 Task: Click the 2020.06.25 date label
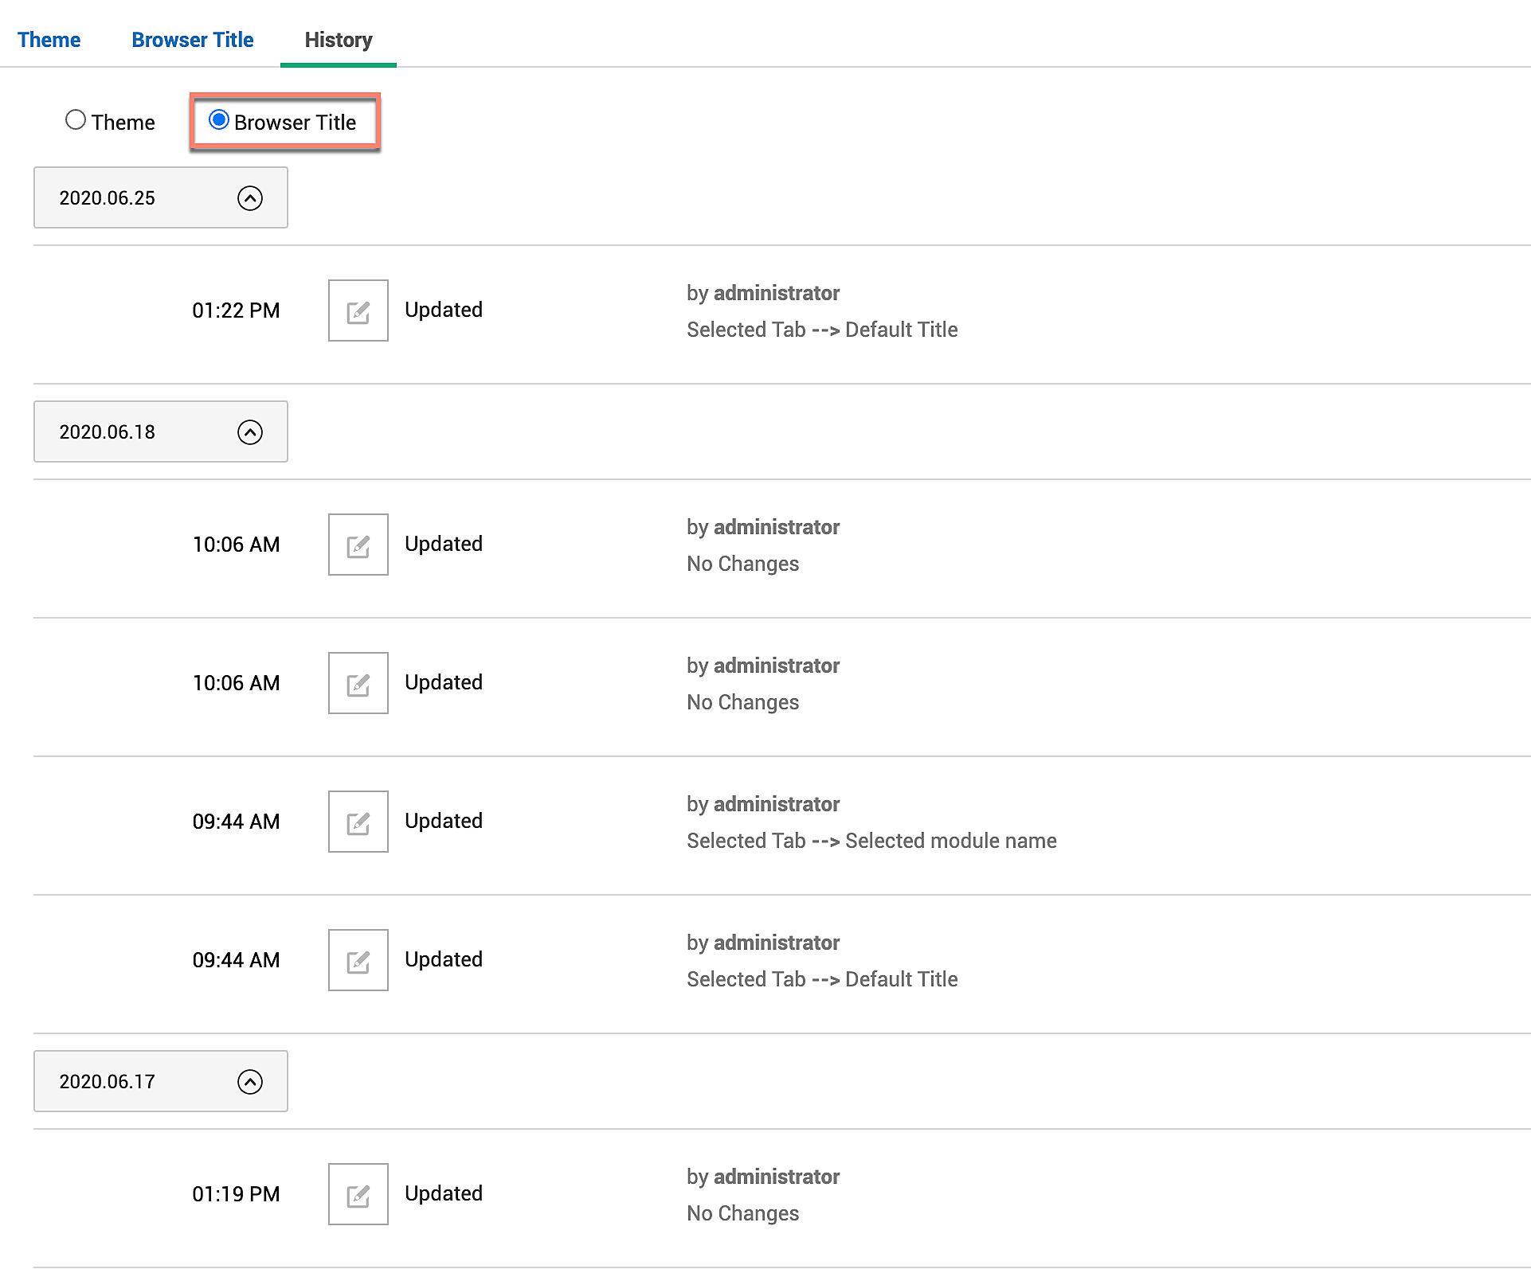[108, 198]
